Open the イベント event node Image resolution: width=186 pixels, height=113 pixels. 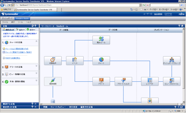pos(75,61)
